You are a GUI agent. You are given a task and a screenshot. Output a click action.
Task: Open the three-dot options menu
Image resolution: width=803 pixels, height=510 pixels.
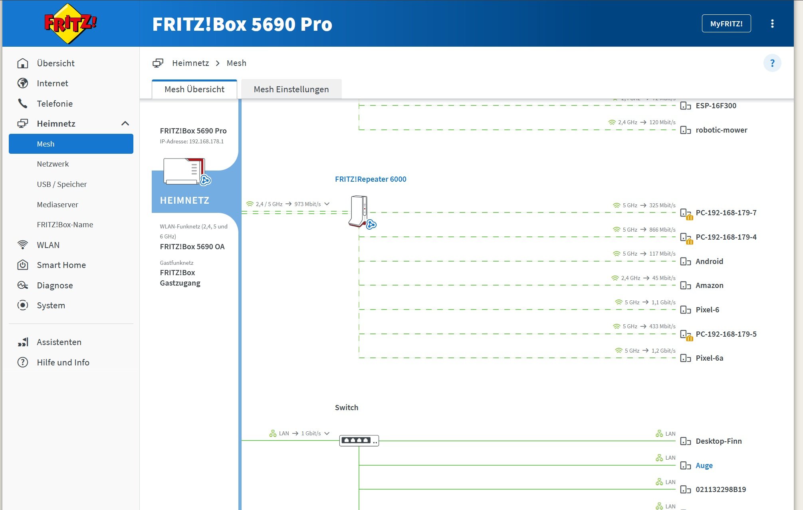772,24
